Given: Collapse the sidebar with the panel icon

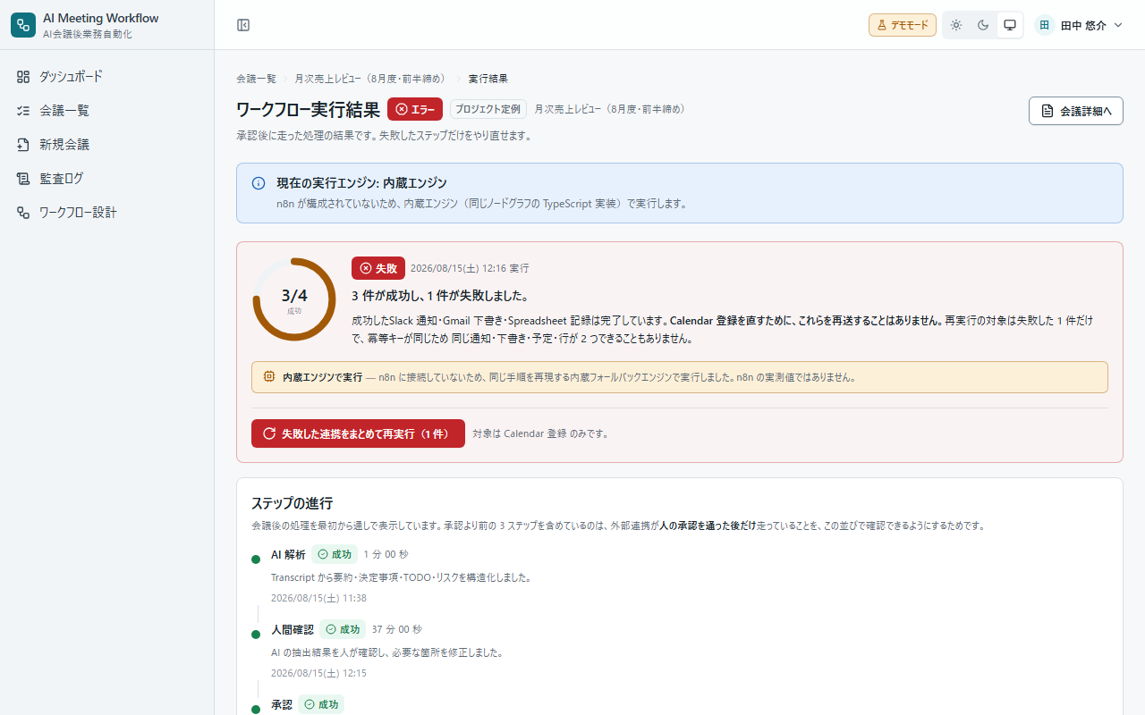Looking at the screenshot, I should coord(243,25).
